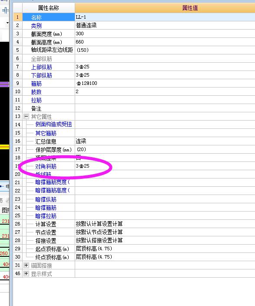Edit the 起点顶标高 value
Screen dimensions: 255x306
(x=165, y=249)
